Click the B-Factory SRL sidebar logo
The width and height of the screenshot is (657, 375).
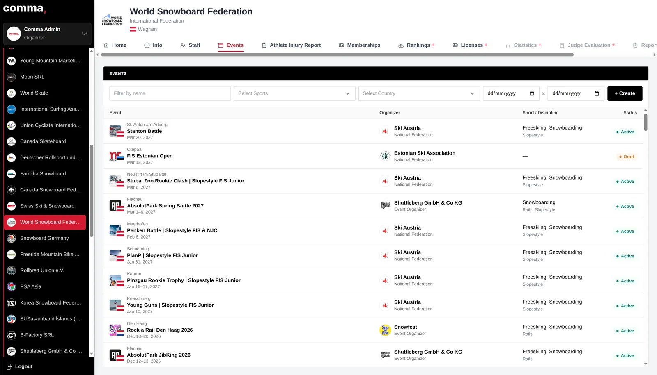(11, 335)
